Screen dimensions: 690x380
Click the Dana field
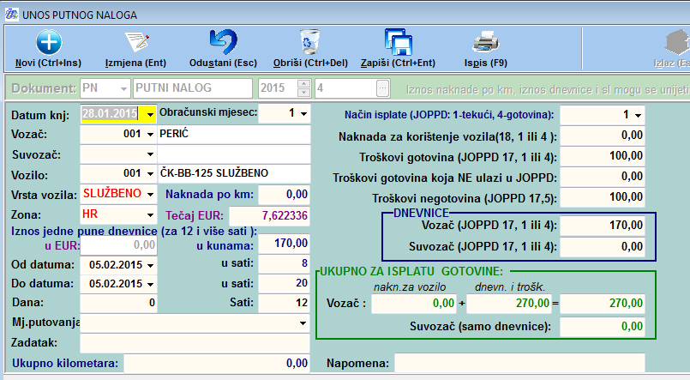[118, 303]
